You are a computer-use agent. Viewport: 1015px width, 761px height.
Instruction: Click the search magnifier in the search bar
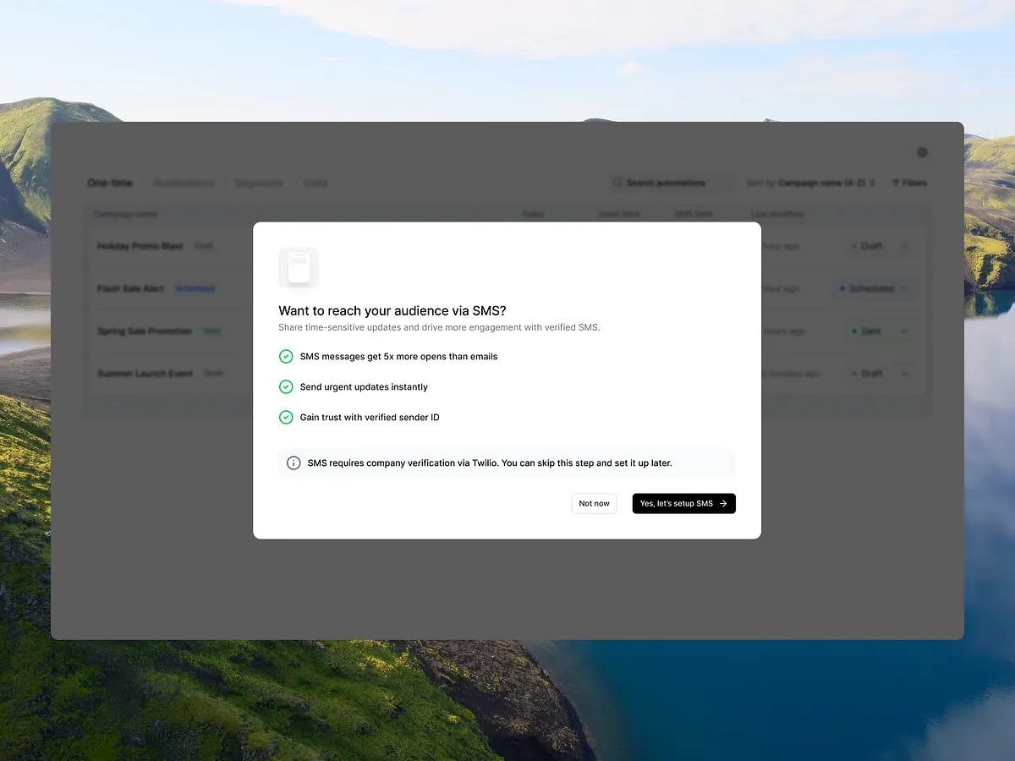click(619, 183)
